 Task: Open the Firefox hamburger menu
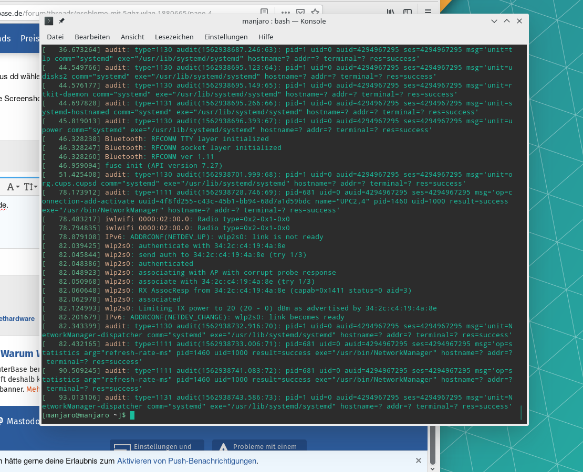(428, 12)
